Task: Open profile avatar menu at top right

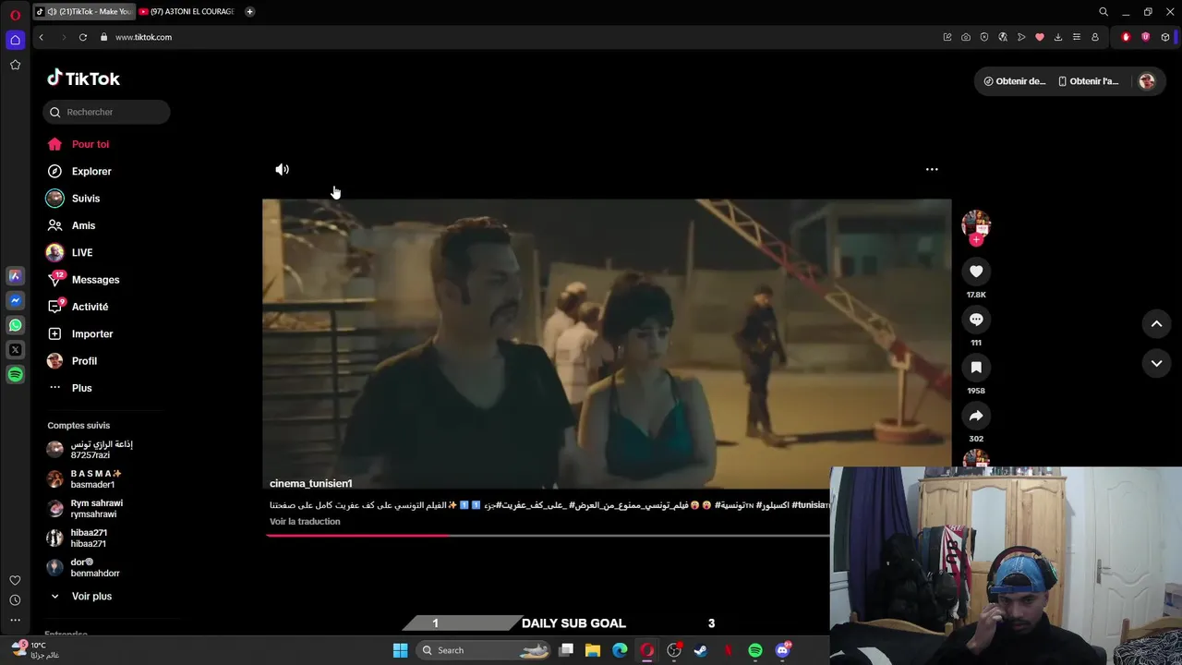Action: click(1147, 81)
